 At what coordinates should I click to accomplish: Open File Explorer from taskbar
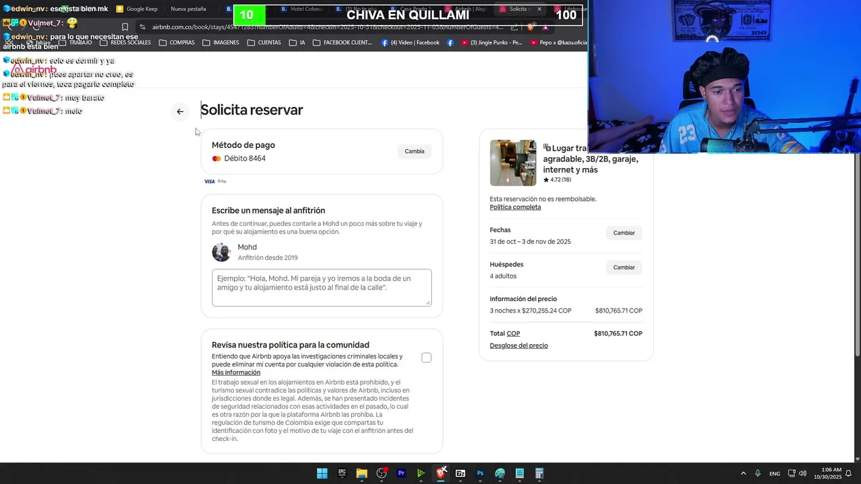coord(362,473)
